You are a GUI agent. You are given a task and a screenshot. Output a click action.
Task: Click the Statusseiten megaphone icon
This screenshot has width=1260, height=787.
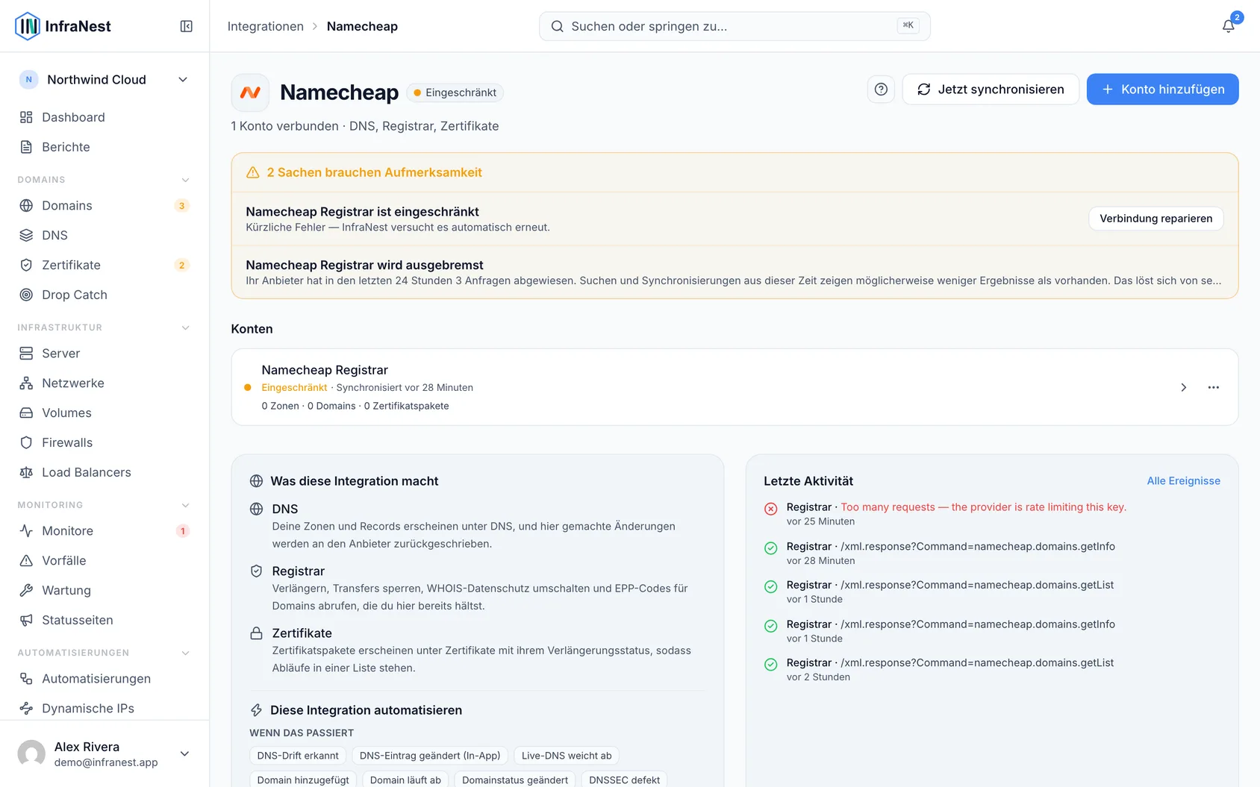click(x=26, y=620)
